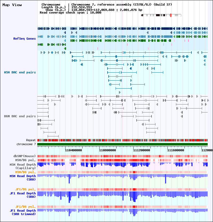Click MSM Read Depth (Capillary) label
Image resolution: width=213 pixels, height=222 pixels.
coord(23,166)
